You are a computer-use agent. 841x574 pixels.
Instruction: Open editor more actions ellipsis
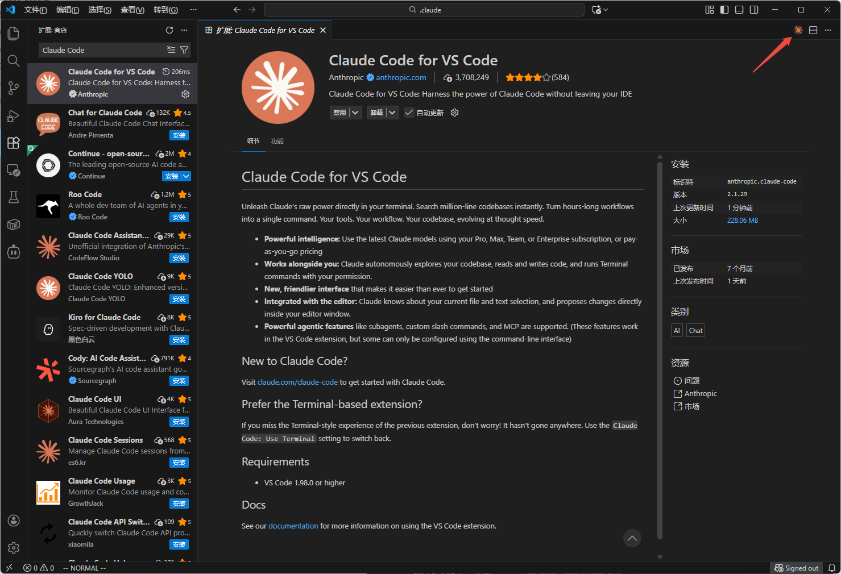(x=828, y=30)
